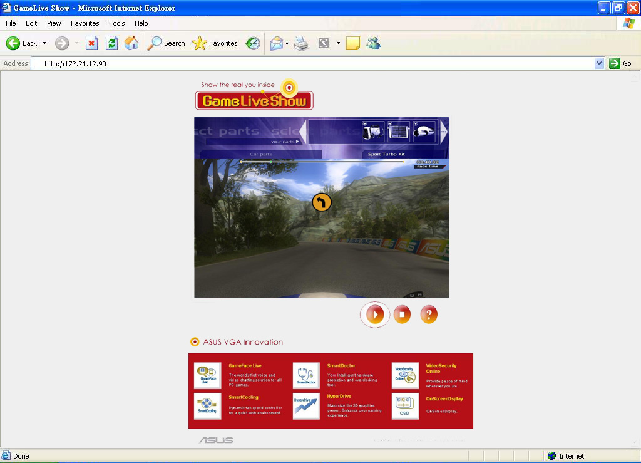Refresh the current page

(x=111, y=43)
